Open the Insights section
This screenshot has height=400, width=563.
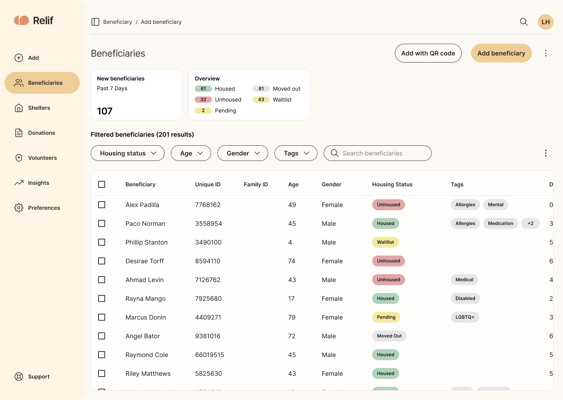42,183
